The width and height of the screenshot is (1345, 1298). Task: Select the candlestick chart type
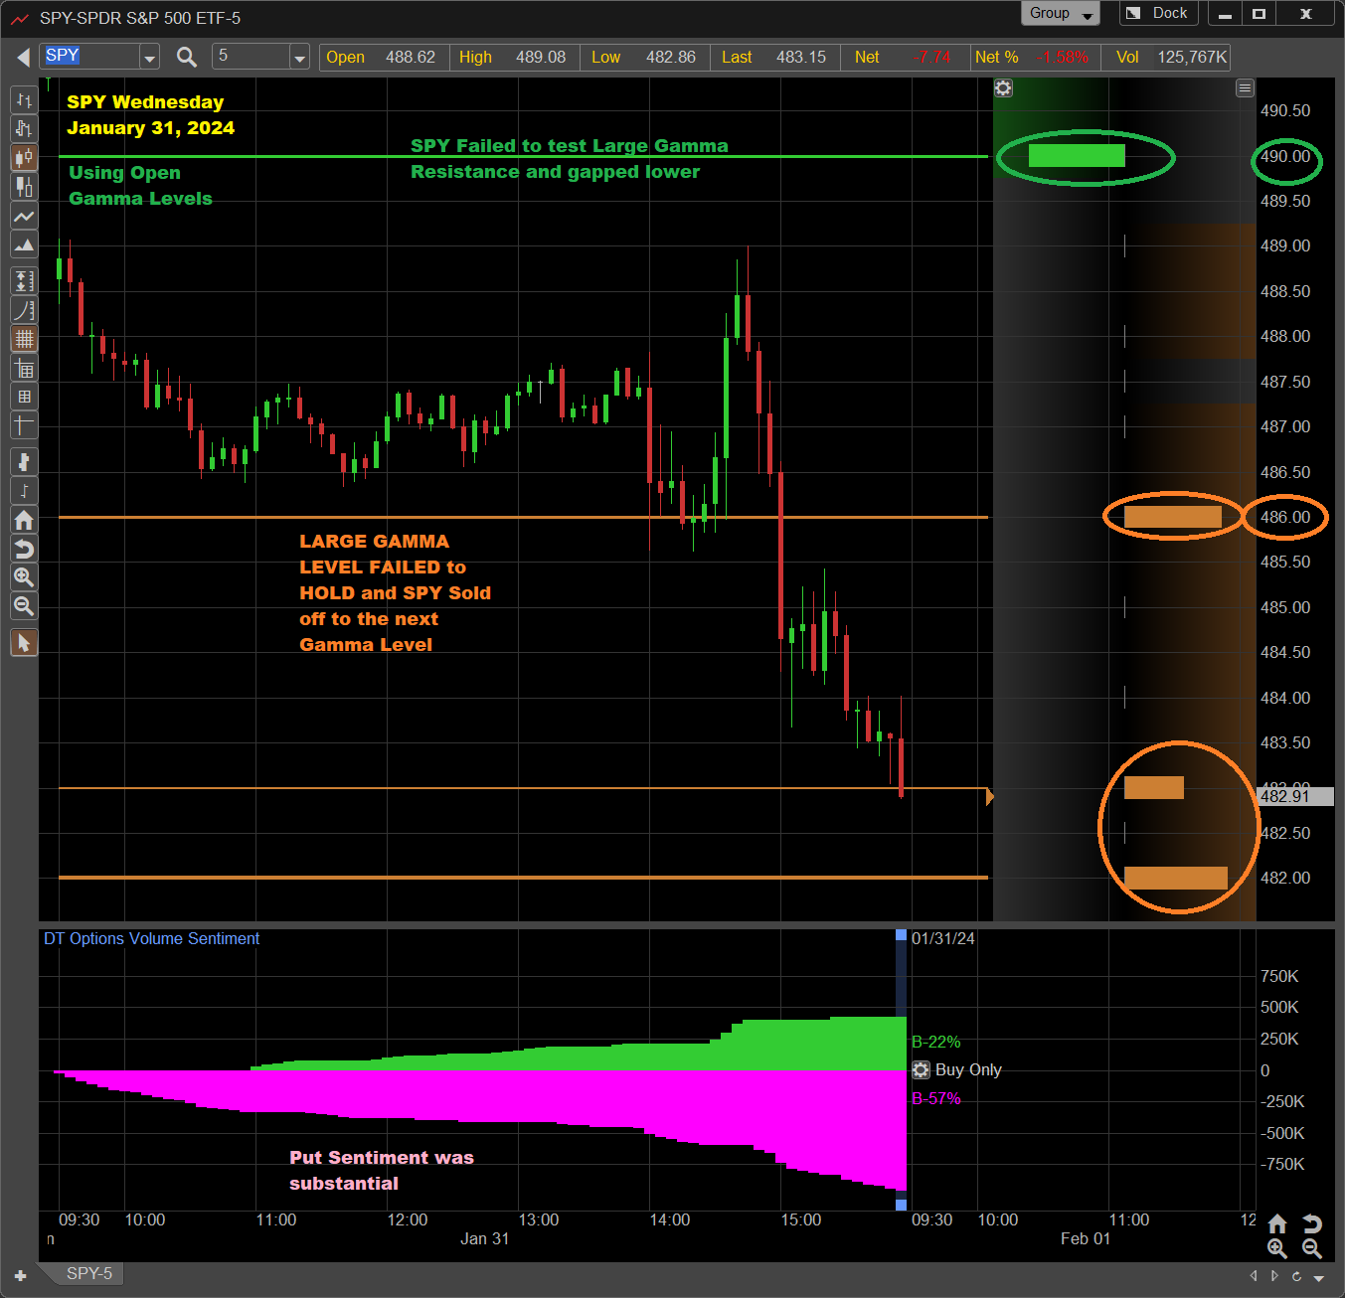click(24, 157)
